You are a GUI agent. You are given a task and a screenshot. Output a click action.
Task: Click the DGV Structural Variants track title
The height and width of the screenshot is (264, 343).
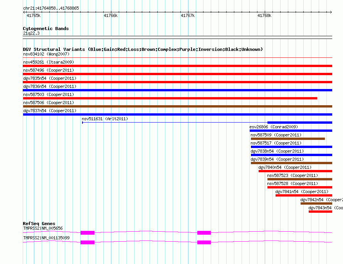[143, 49]
